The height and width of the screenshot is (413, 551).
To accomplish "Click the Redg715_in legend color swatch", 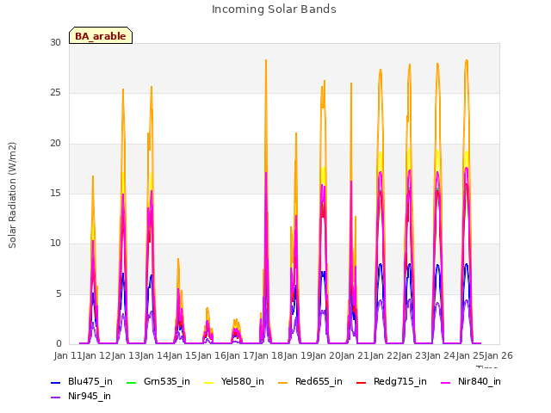I will [362, 382].
